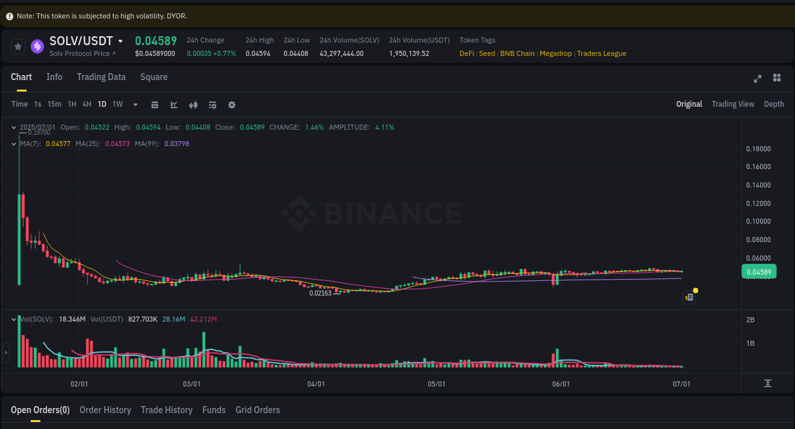Screen dimensions: 795x429
Task: Open the extra timeframe dropdown arrow next to 1W
Action: (135, 104)
